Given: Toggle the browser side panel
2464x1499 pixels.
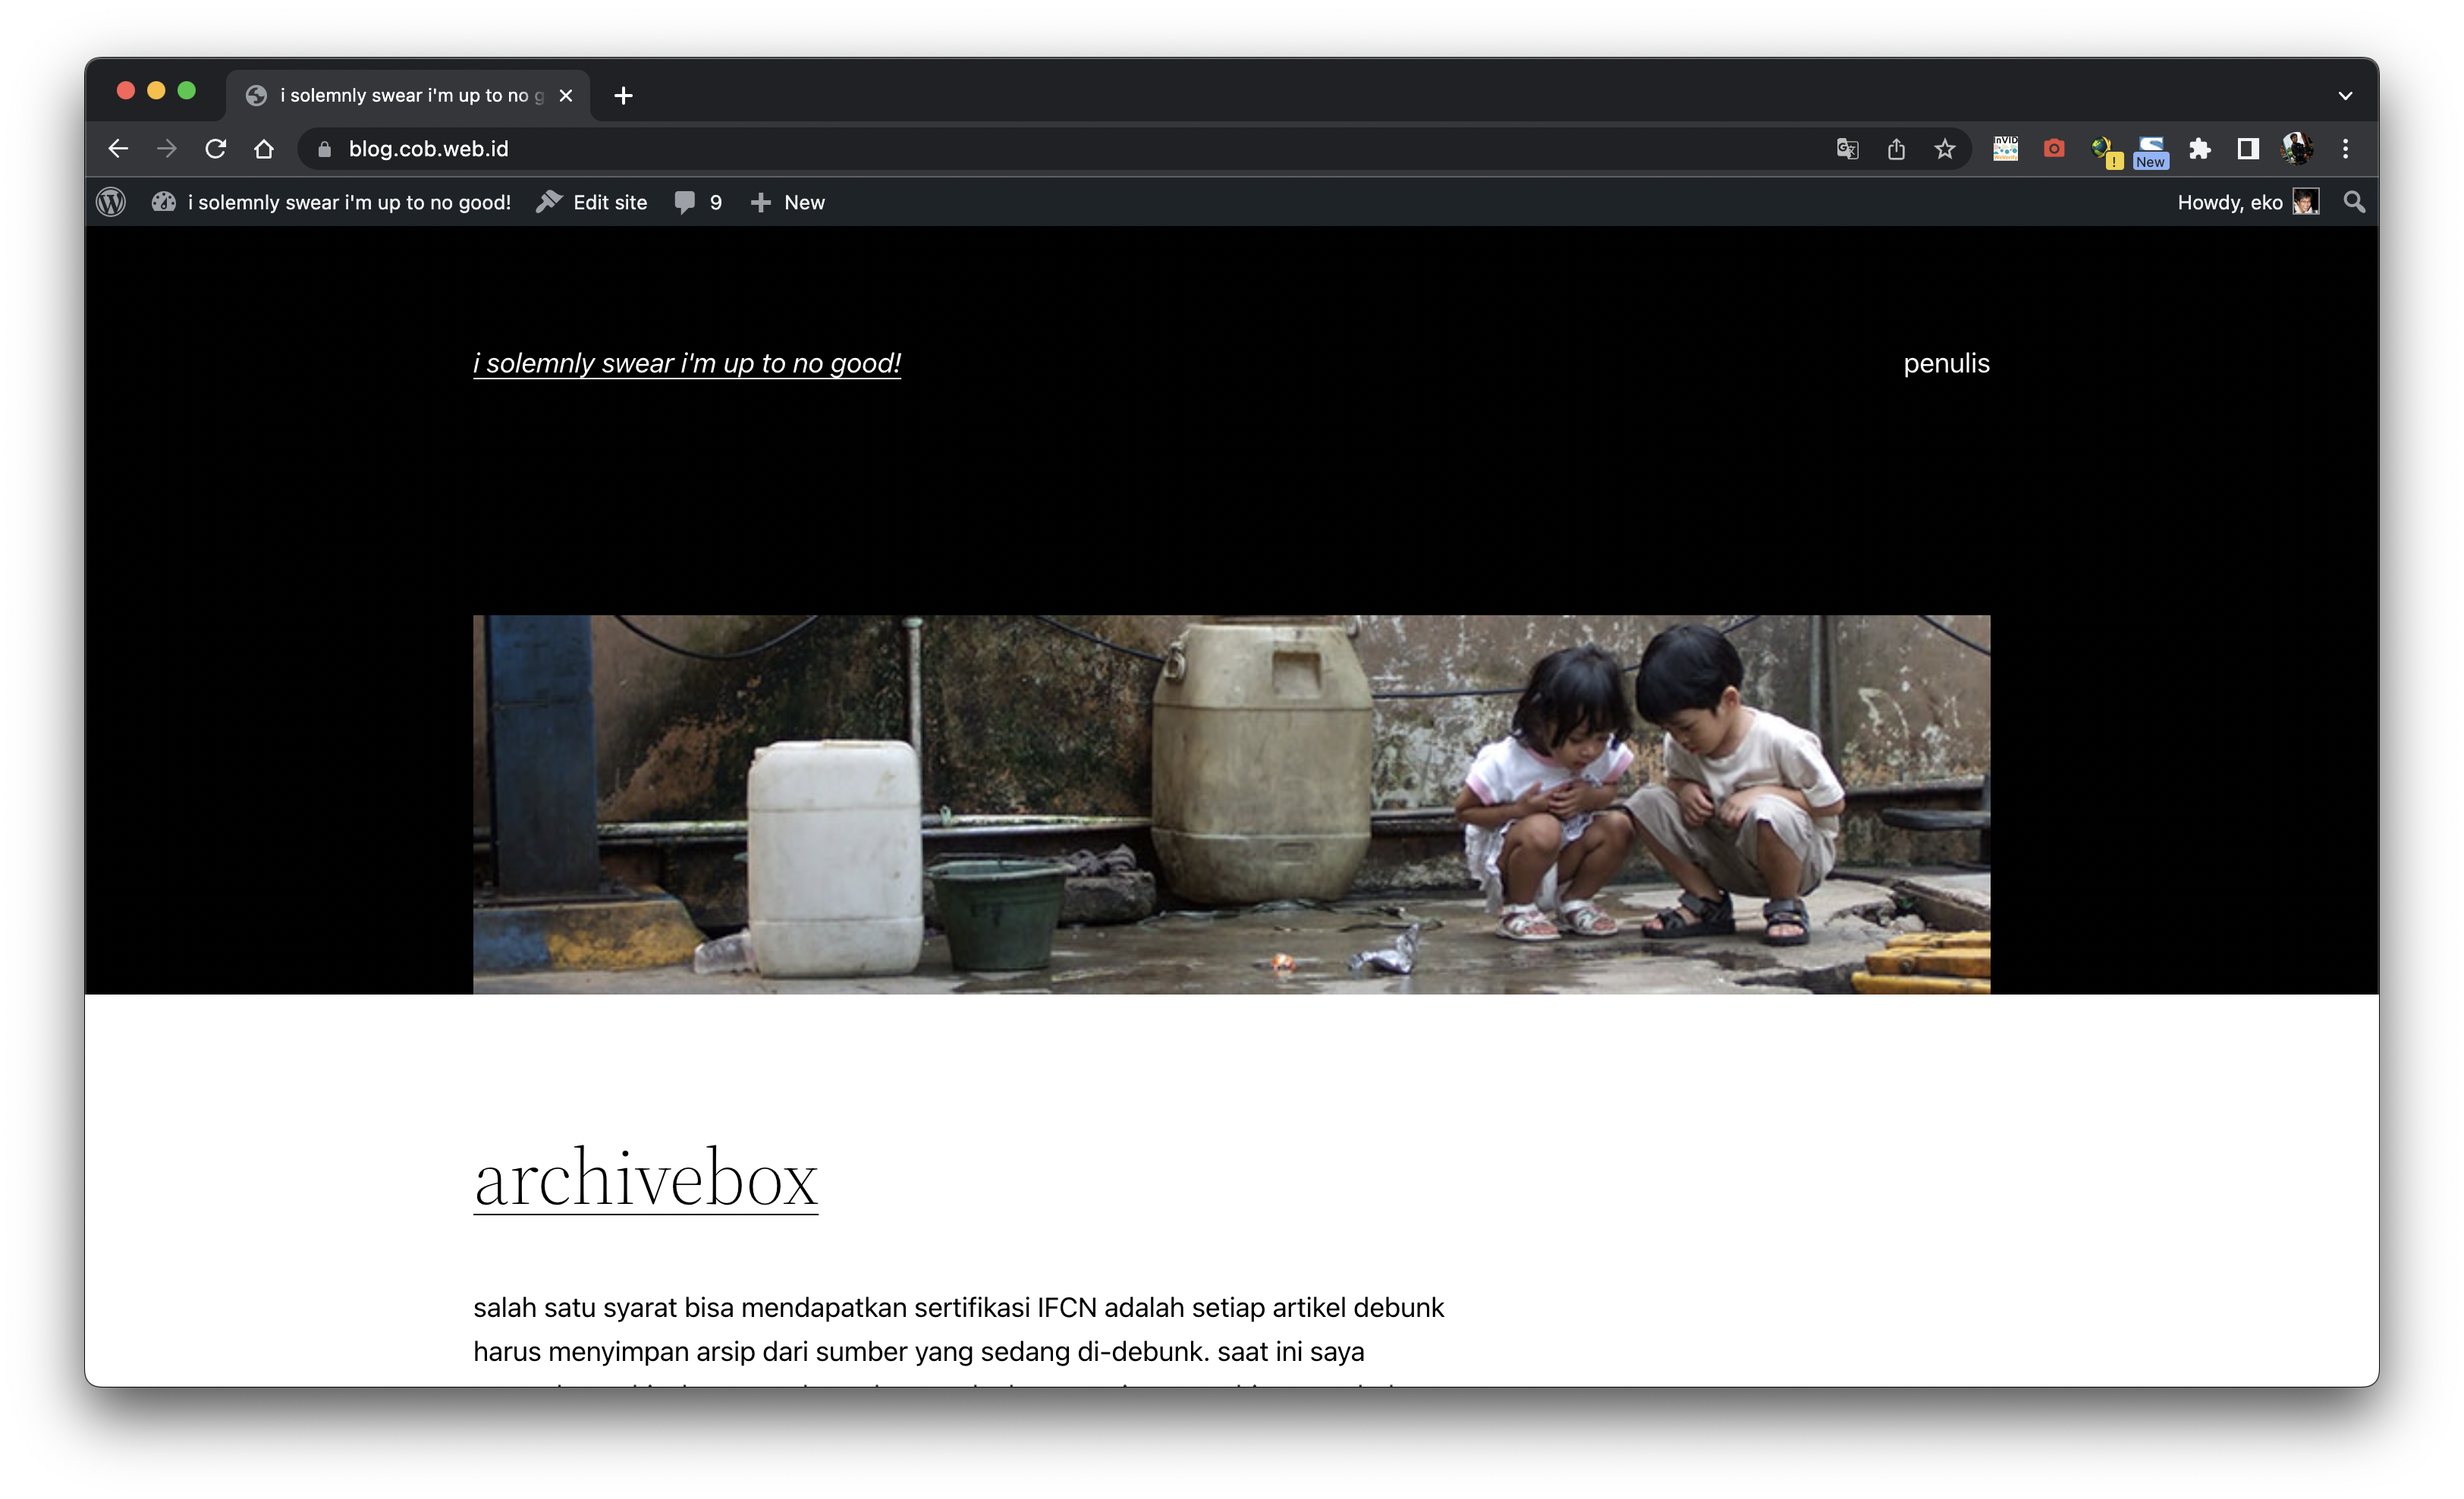Looking at the screenshot, I should (x=2248, y=149).
